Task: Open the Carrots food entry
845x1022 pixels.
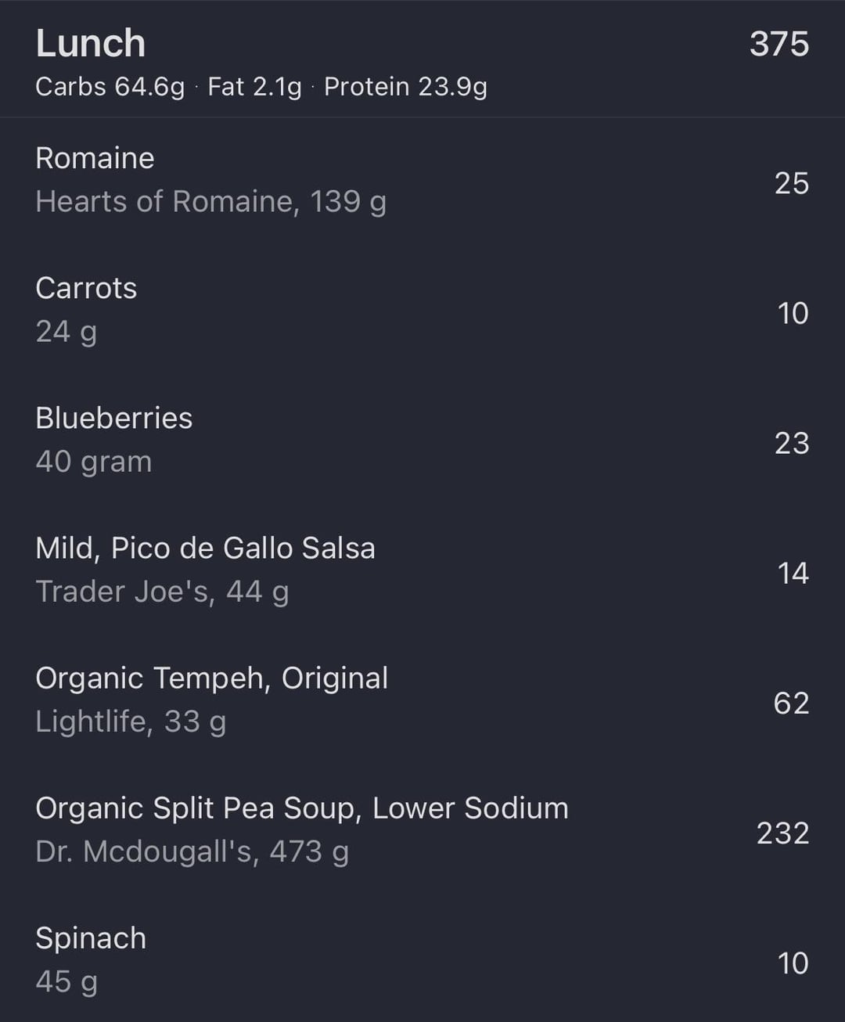Action: point(86,288)
